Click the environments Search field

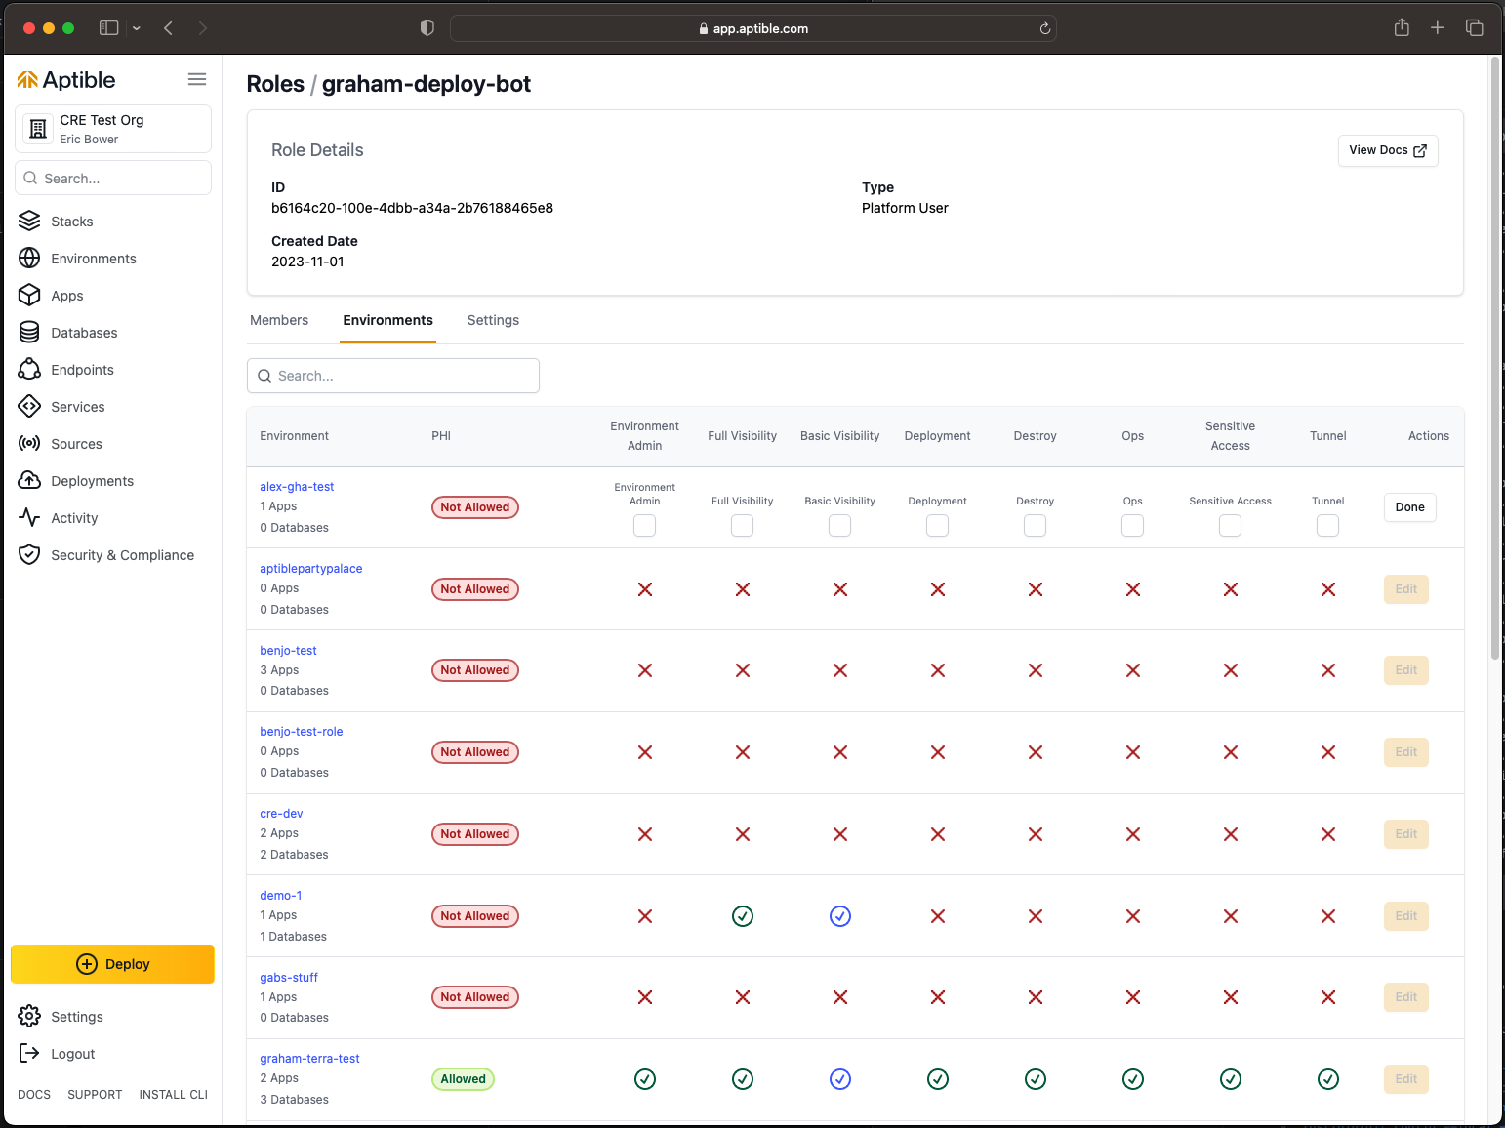[393, 376]
